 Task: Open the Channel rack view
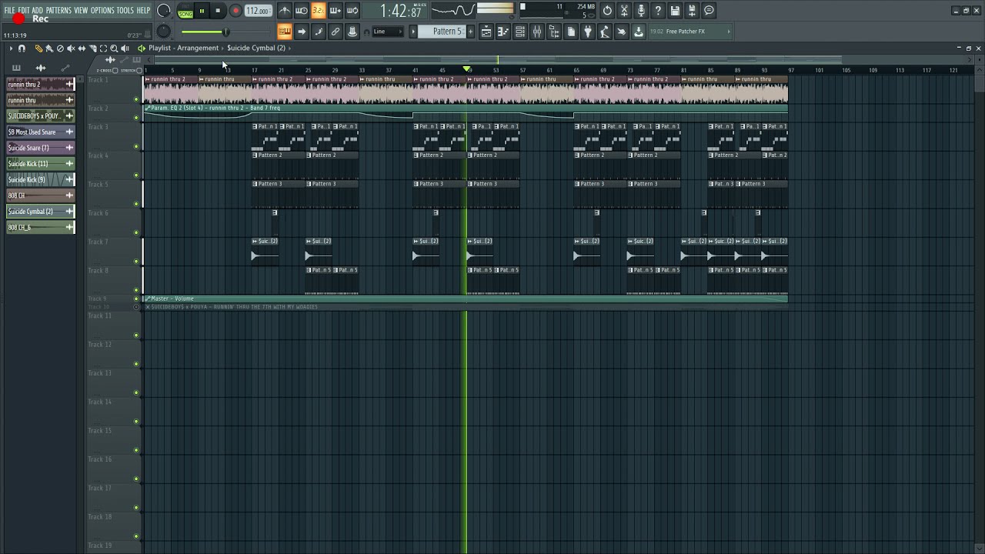tap(520, 32)
